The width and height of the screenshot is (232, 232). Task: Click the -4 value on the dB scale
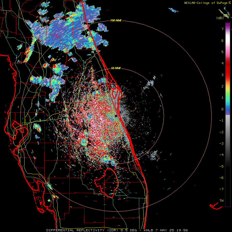click(x=221, y=155)
